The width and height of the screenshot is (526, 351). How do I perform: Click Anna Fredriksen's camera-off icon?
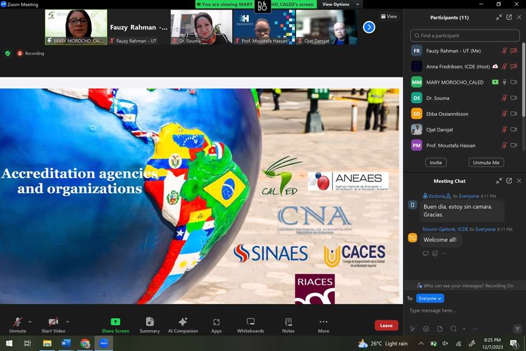(514, 66)
